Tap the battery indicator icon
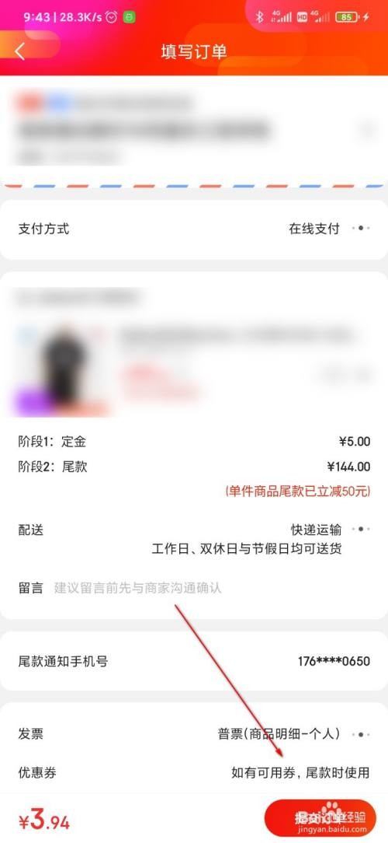 tap(347, 17)
